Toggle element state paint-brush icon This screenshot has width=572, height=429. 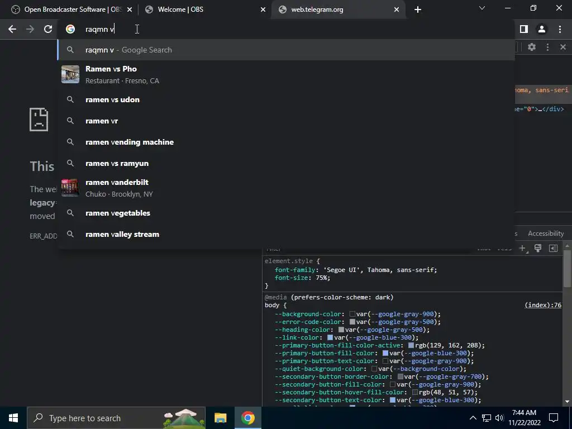[x=538, y=249]
